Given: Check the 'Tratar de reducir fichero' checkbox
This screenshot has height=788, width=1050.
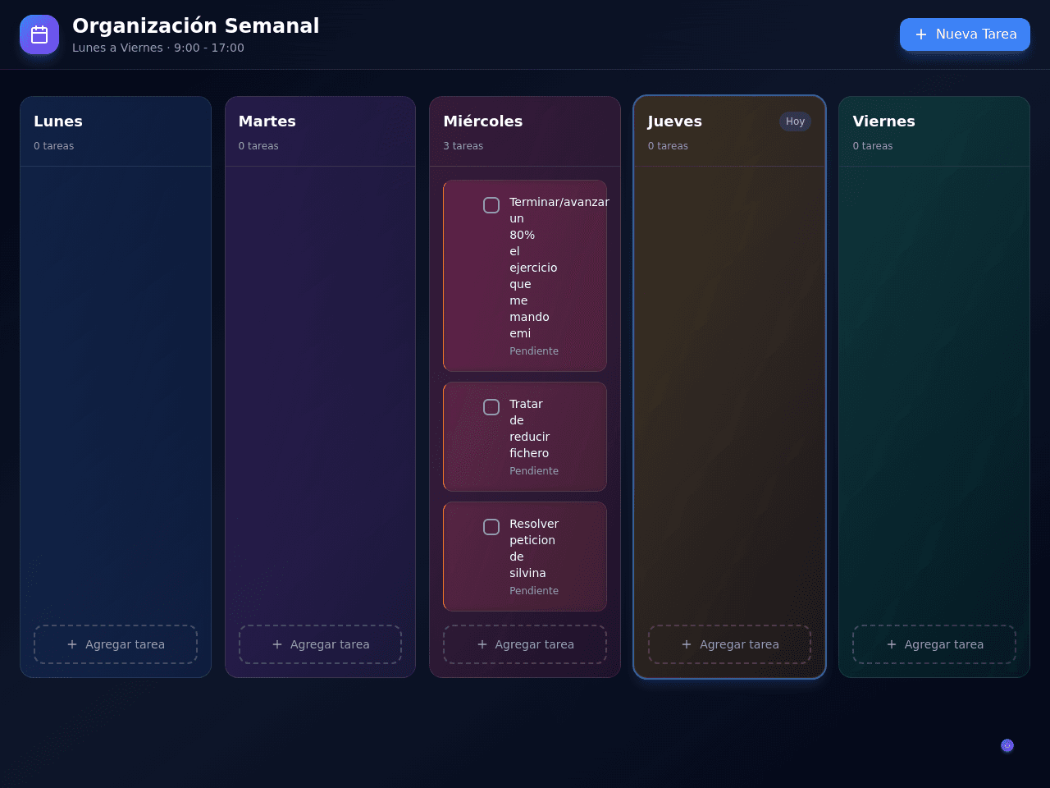Looking at the screenshot, I should (x=491, y=407).
